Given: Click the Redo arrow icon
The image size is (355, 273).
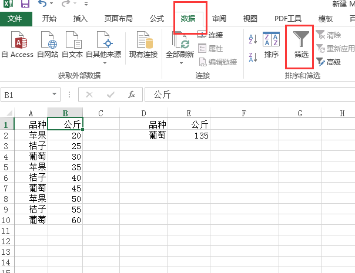Looking at the screenshot, I should click(66, 4).
